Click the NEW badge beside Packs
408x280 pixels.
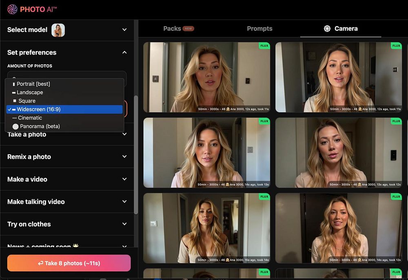click(x=188, y=28)
